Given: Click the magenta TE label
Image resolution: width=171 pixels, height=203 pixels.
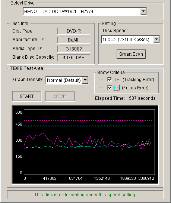Looking at the screenshot, I should click(117, 79).
